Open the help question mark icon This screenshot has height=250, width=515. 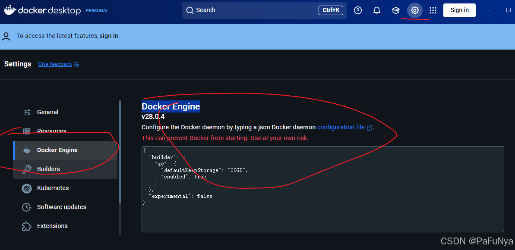[x=358, y=10]
